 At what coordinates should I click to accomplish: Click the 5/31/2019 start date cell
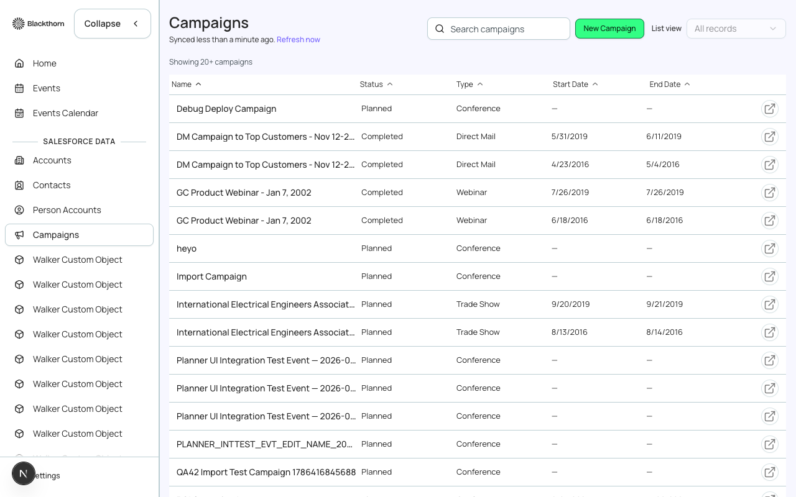click(570, 137)
